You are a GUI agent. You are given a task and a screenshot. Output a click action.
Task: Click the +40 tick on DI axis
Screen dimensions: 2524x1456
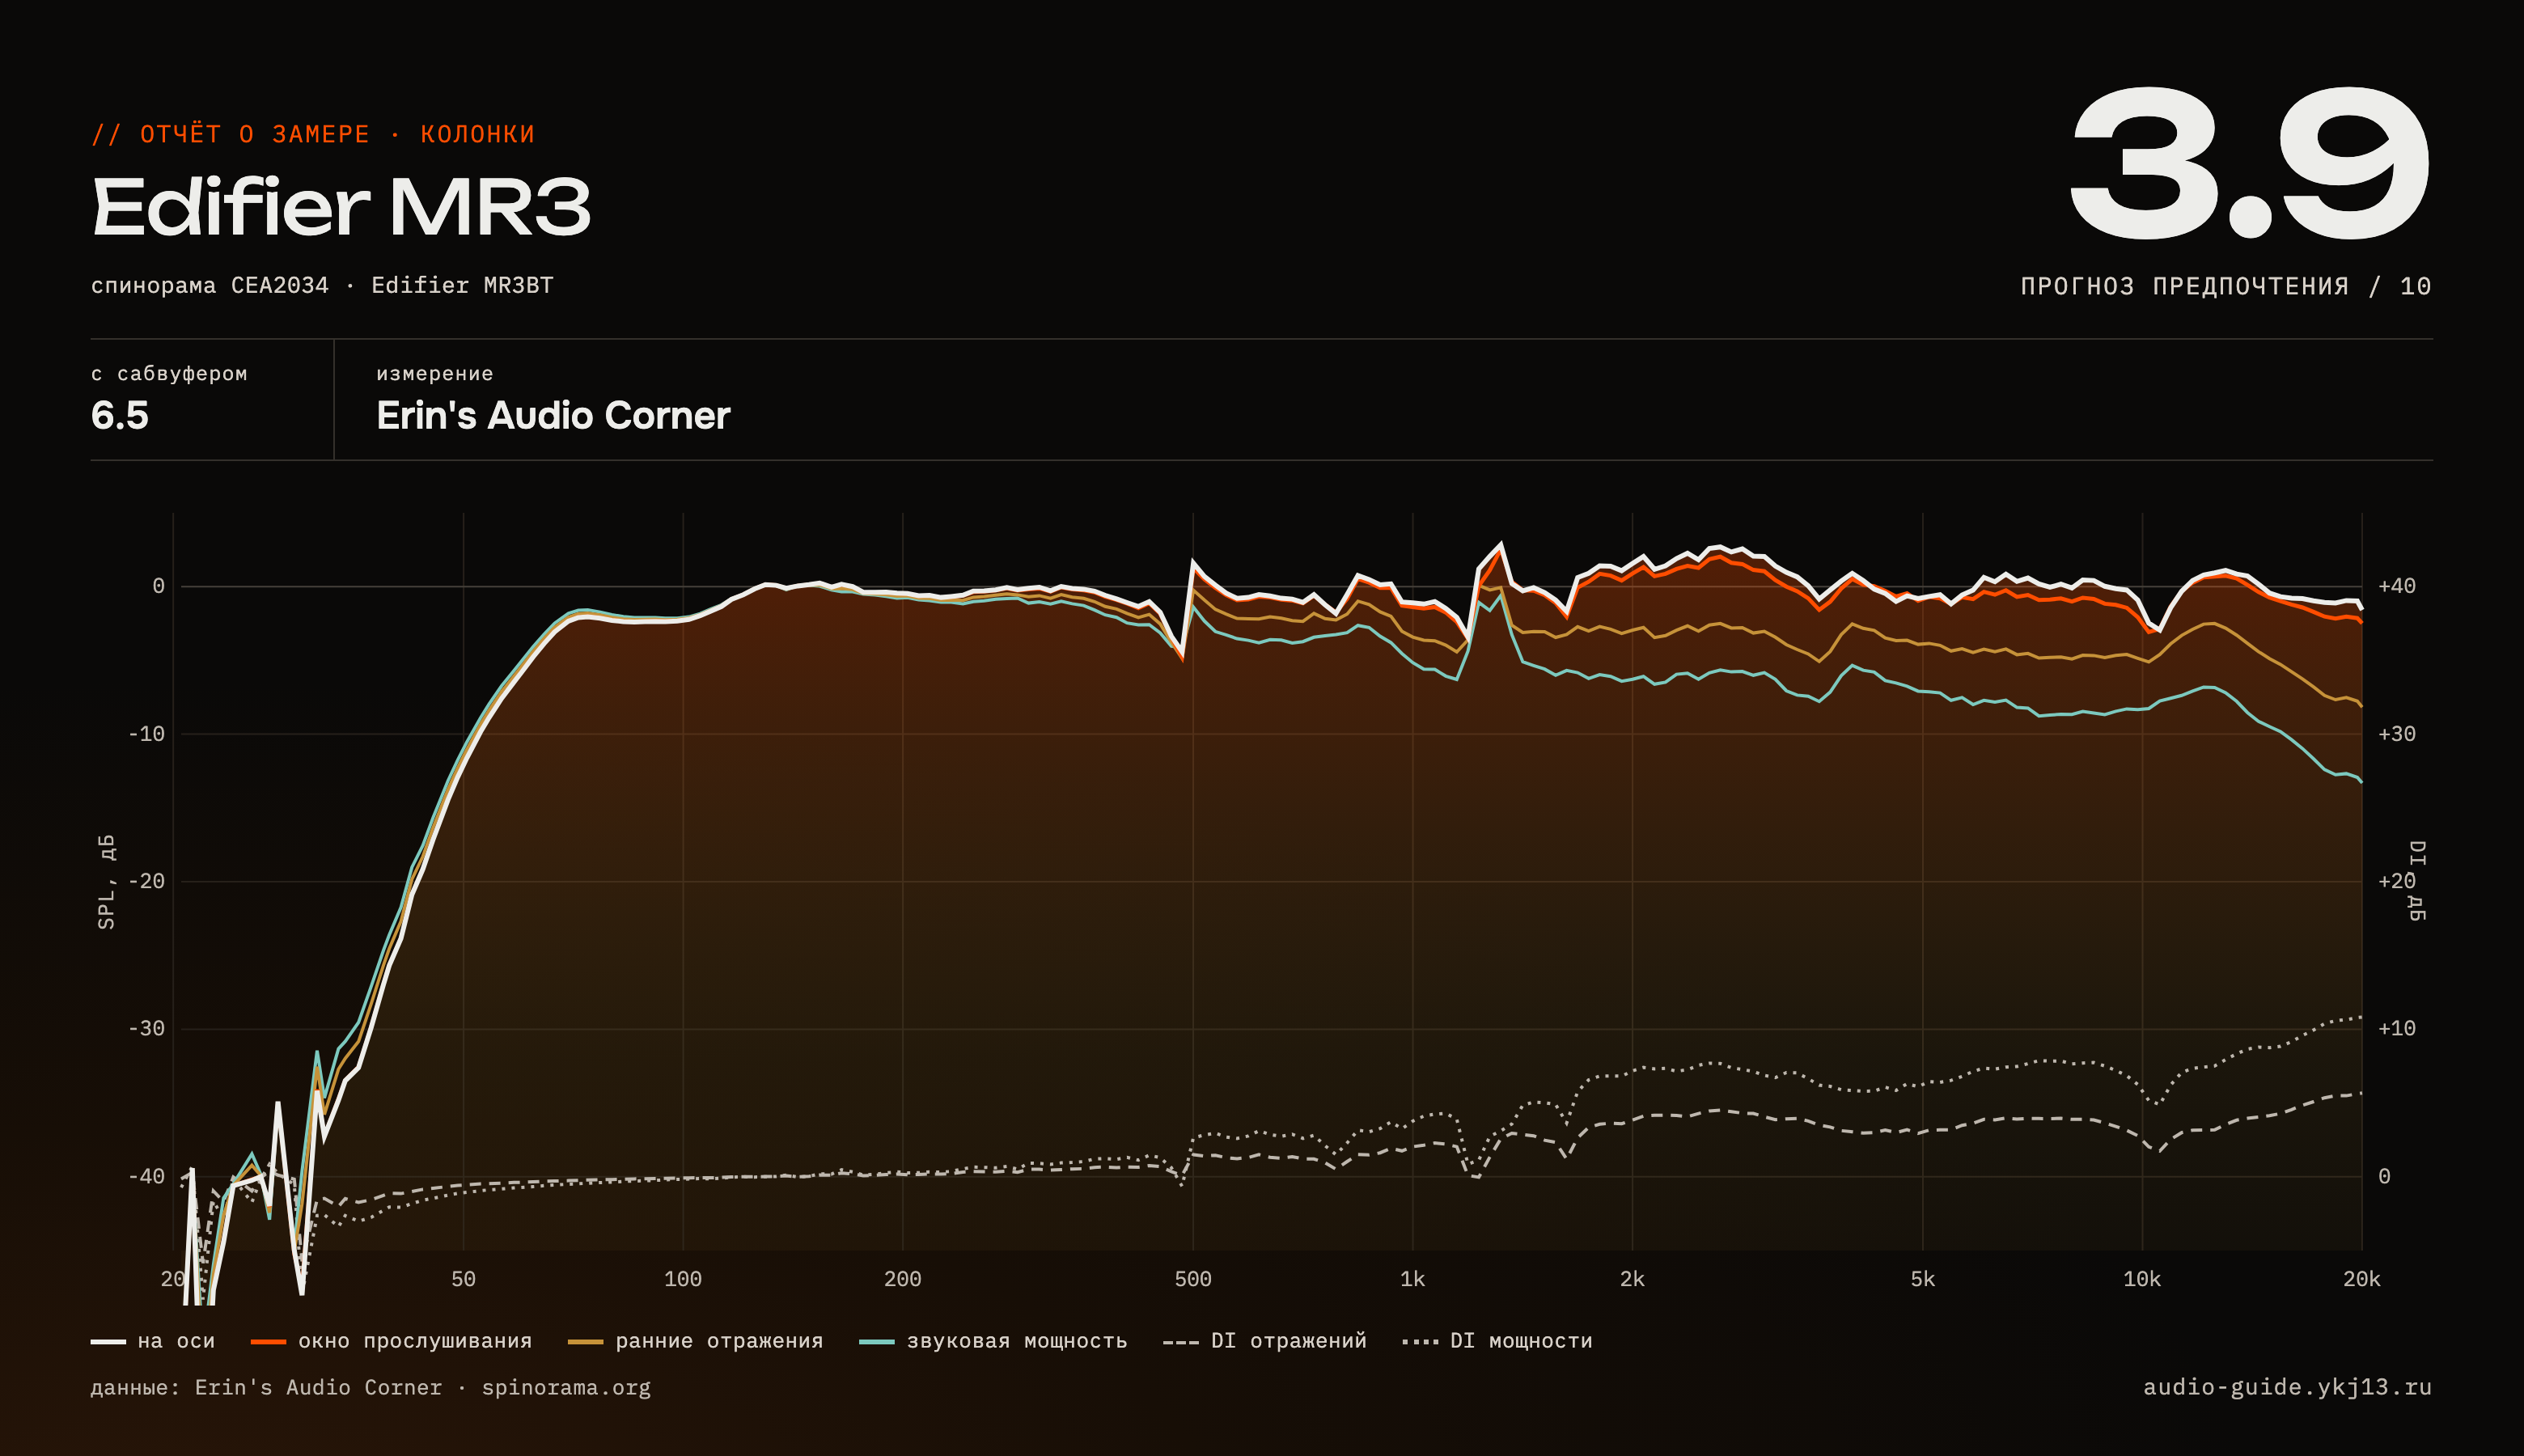tap(2397, 586)
